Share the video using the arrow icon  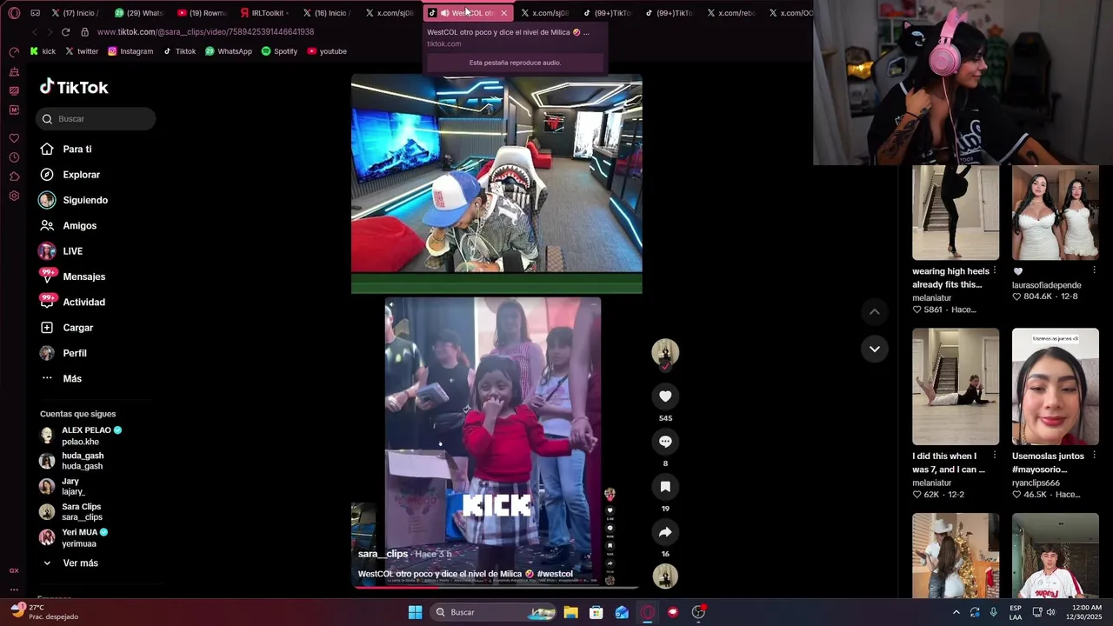[665, 532]
